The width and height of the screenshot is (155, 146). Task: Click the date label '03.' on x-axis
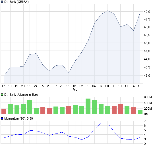click(88, 86)
